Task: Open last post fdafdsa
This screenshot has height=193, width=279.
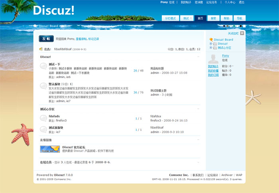Action: coord(156,116)
